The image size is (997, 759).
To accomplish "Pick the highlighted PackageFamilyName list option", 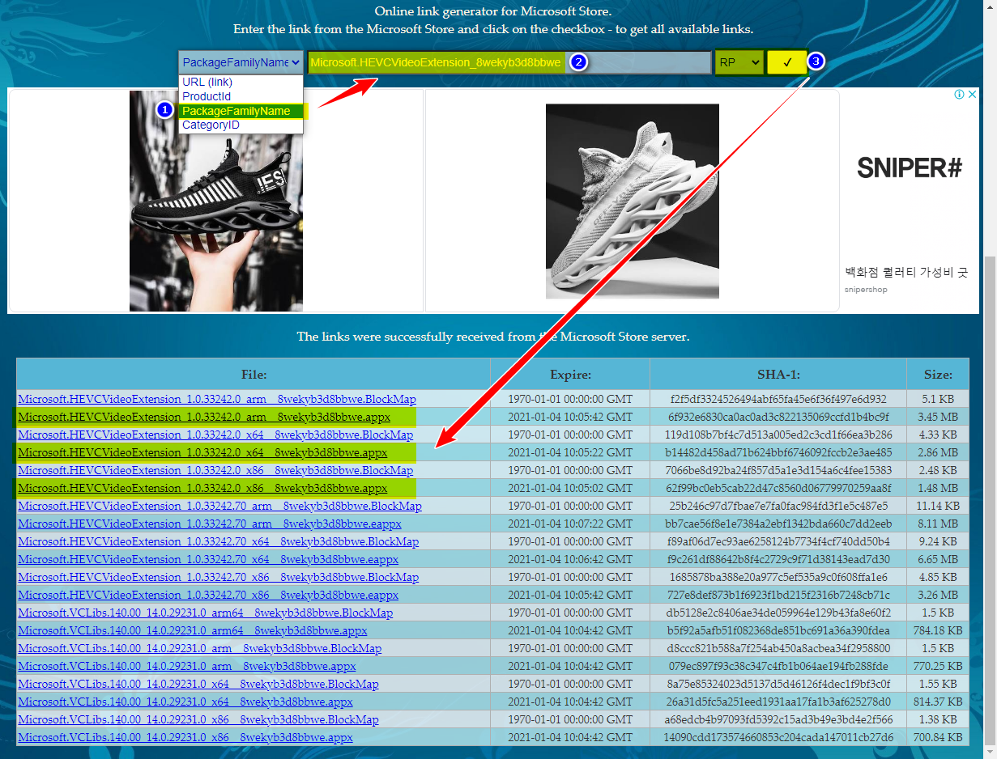I will tap(241, 111).
